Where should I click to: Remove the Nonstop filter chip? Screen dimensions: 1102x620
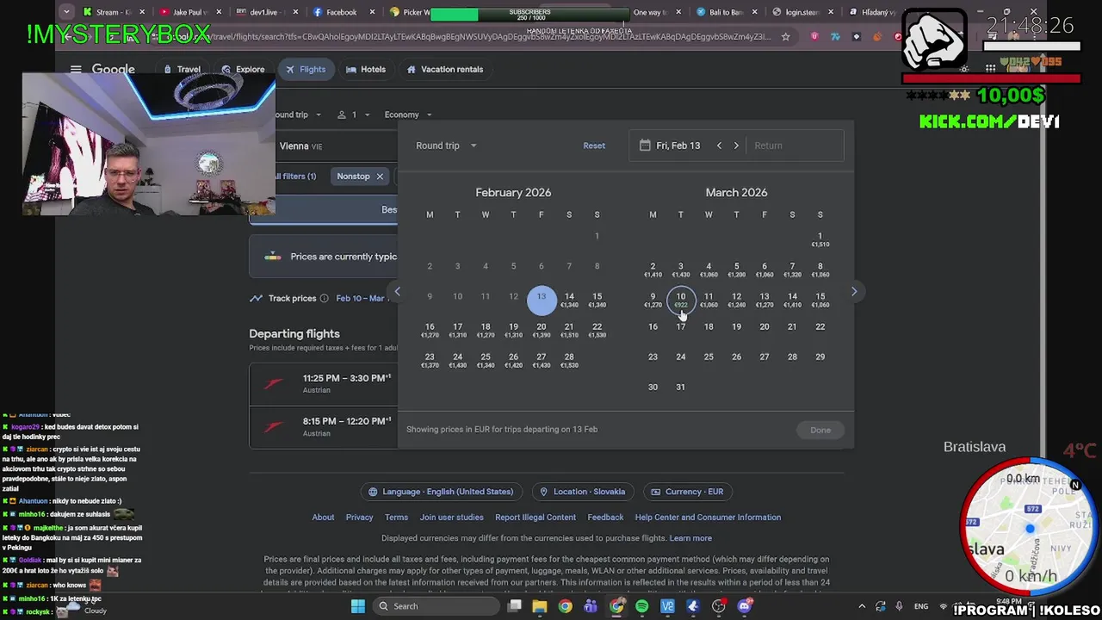pyautogui.click(x=380, y=177)
